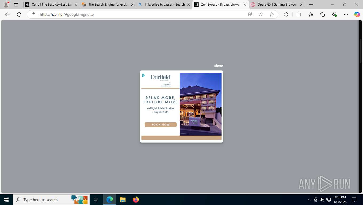Open notification center icon
The image size is (363, 205).
pos(354,200)
